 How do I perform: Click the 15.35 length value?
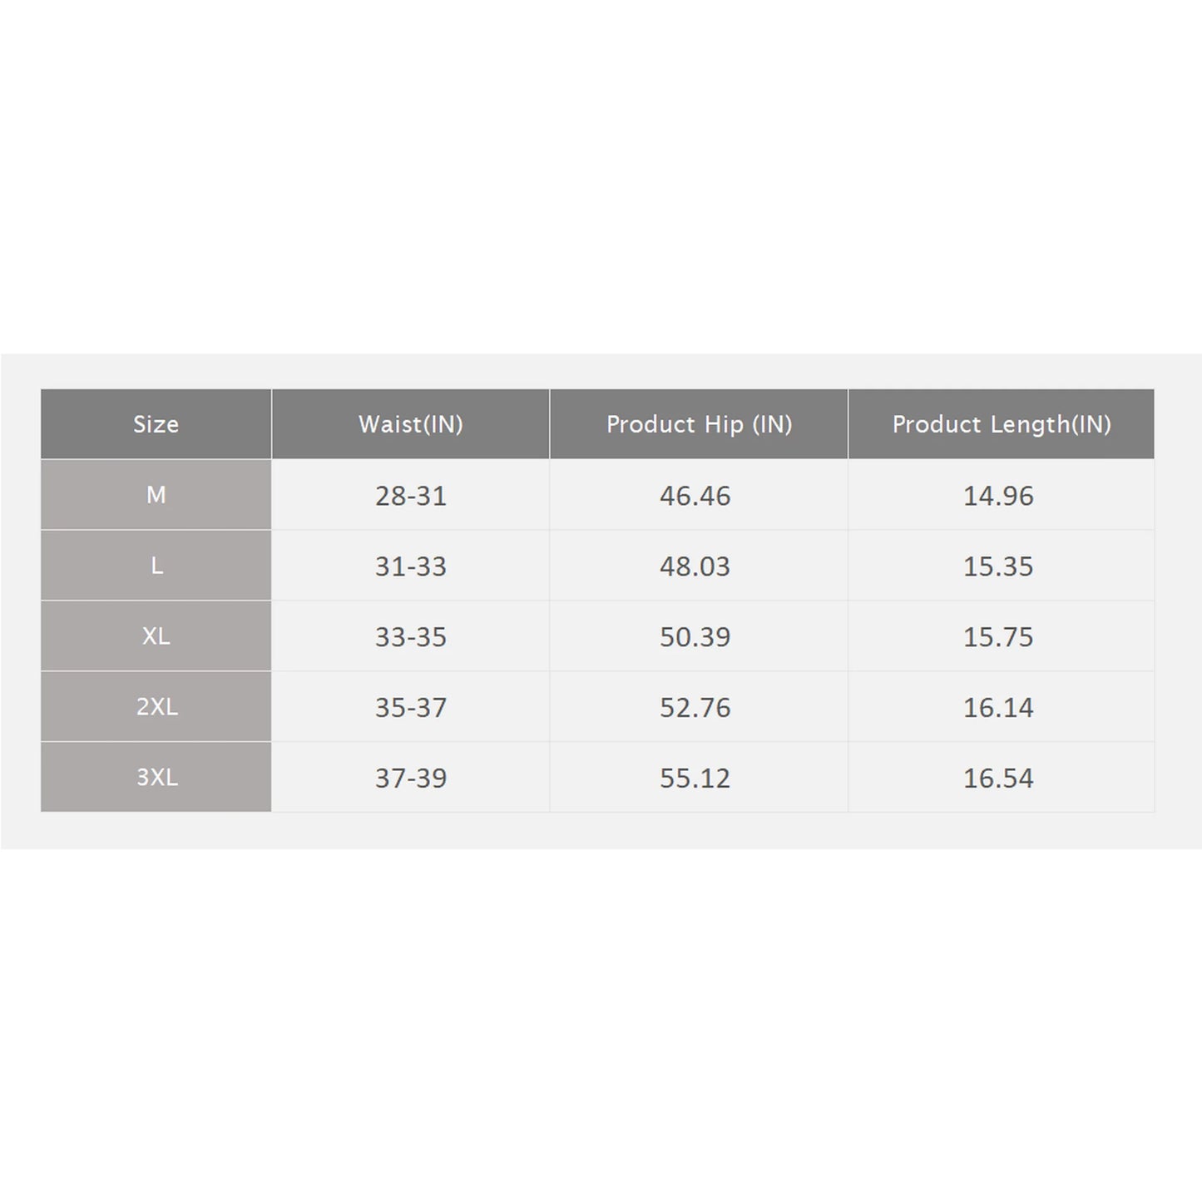coord(998,566)
